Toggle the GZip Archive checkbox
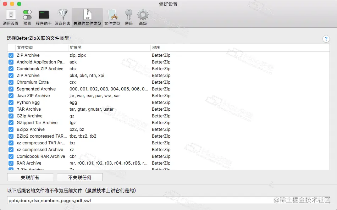 click(x=11, y=116)
